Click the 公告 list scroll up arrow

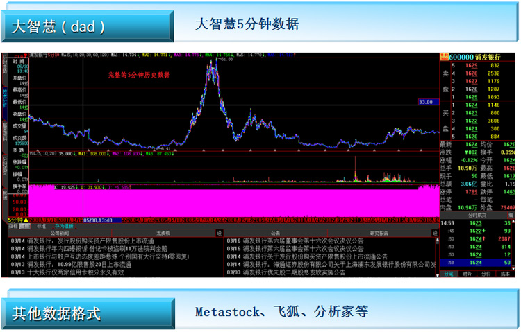point(437,239)
